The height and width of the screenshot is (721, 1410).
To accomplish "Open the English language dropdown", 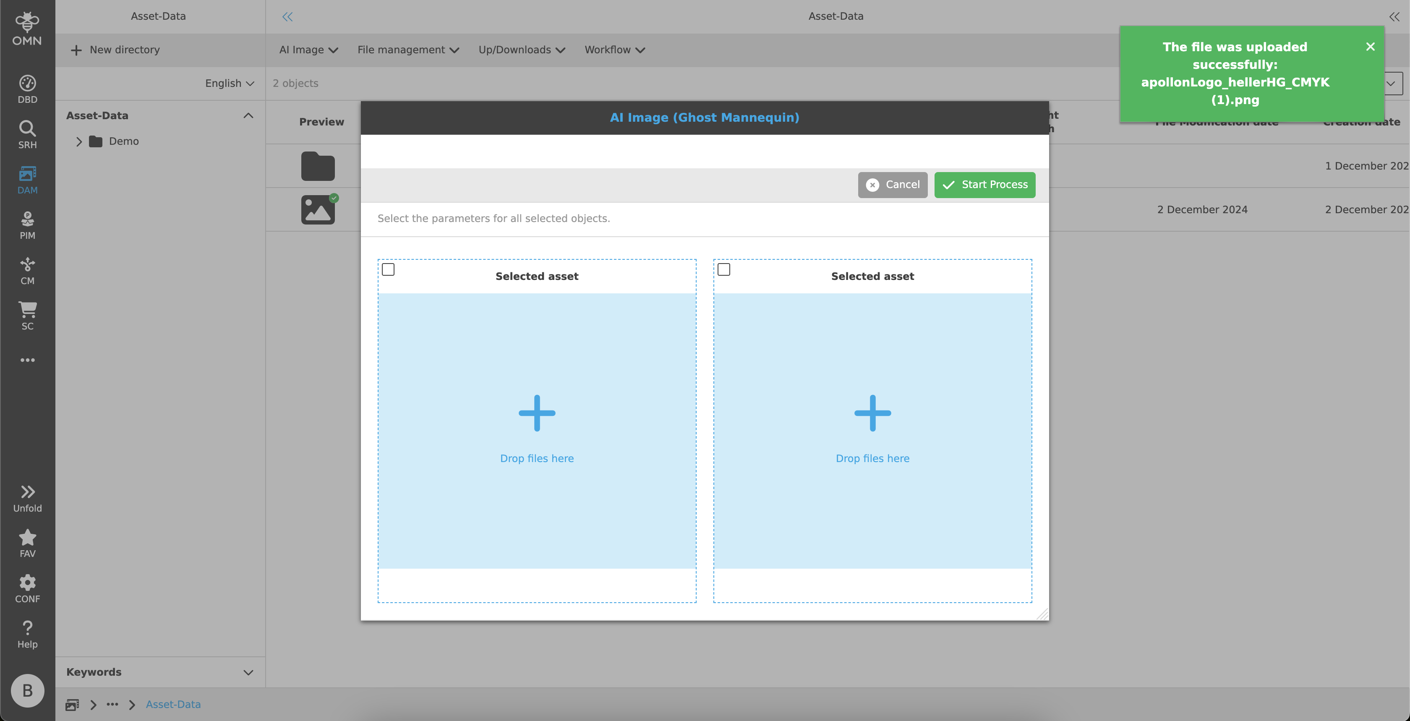I will click(230, 83).
